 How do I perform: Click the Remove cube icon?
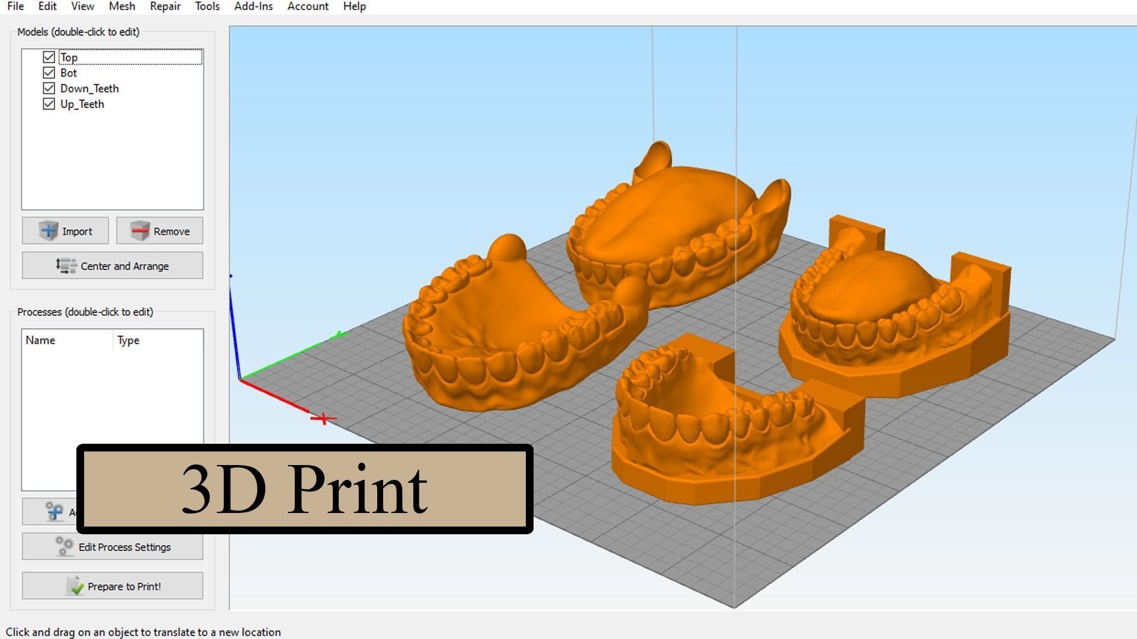point(140,231)
